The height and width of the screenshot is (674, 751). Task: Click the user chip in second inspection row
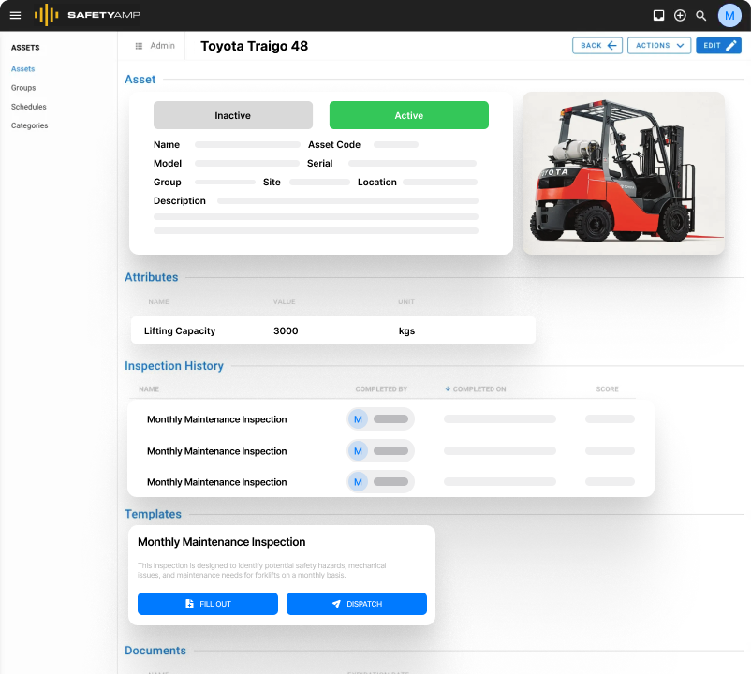coord(380,451)
